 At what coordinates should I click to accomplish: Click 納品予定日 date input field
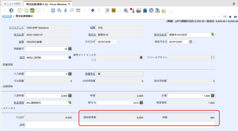pyautogui.click(x=178, y=42)
